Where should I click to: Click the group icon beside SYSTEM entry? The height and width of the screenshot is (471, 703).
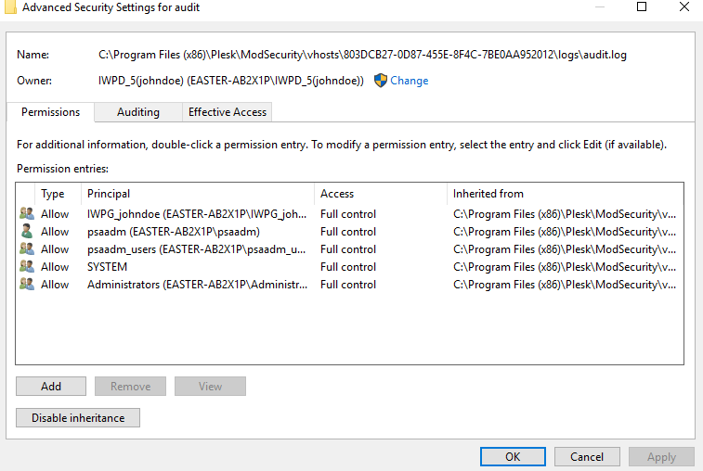click(x=27, y=266)
